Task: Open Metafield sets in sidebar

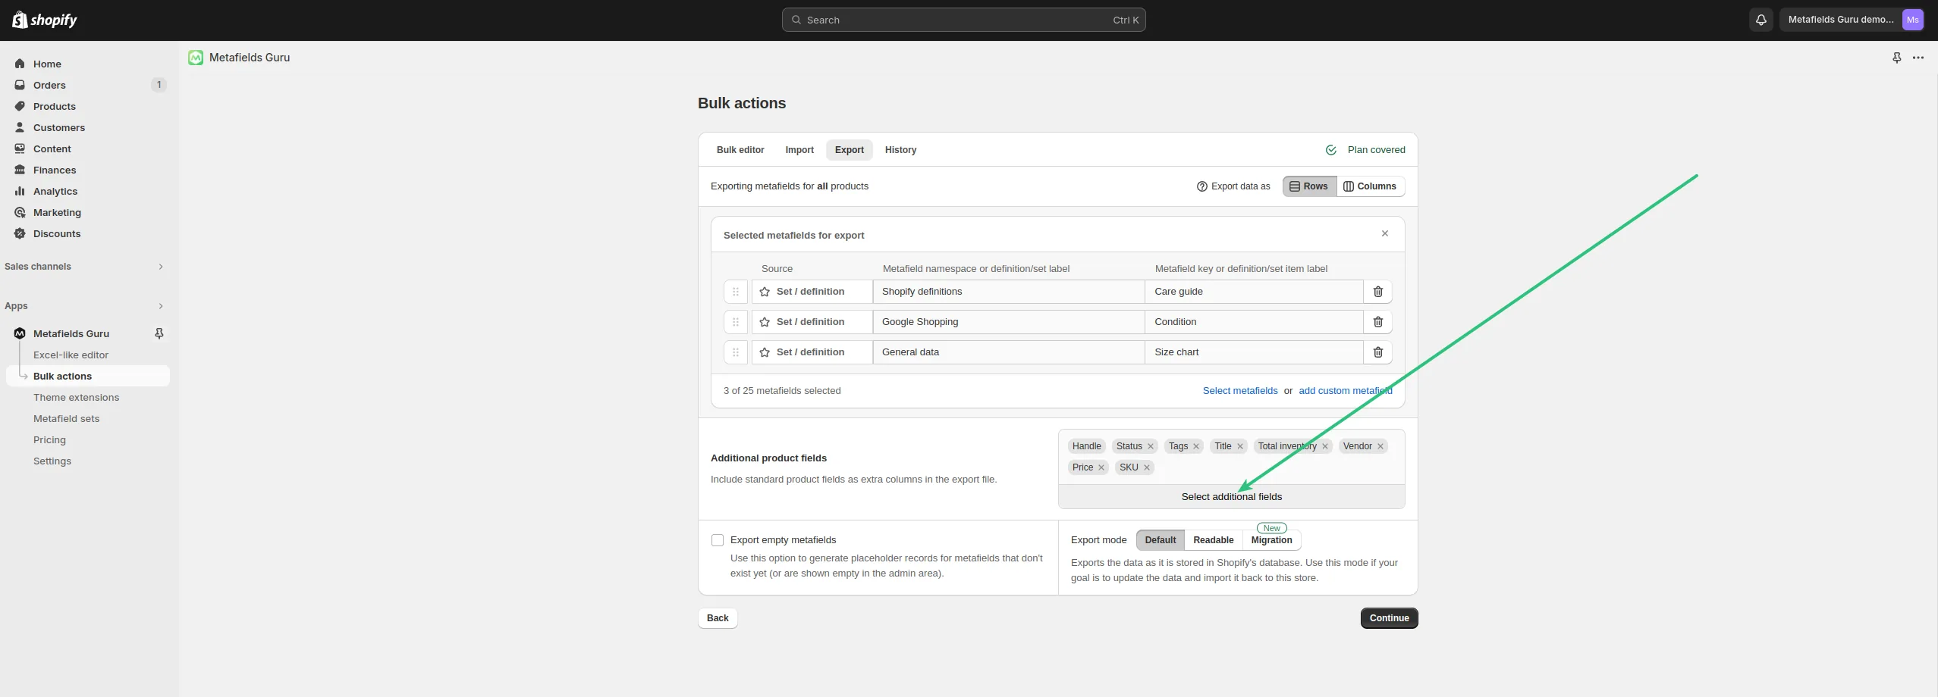Action: [x=66, y=418]
